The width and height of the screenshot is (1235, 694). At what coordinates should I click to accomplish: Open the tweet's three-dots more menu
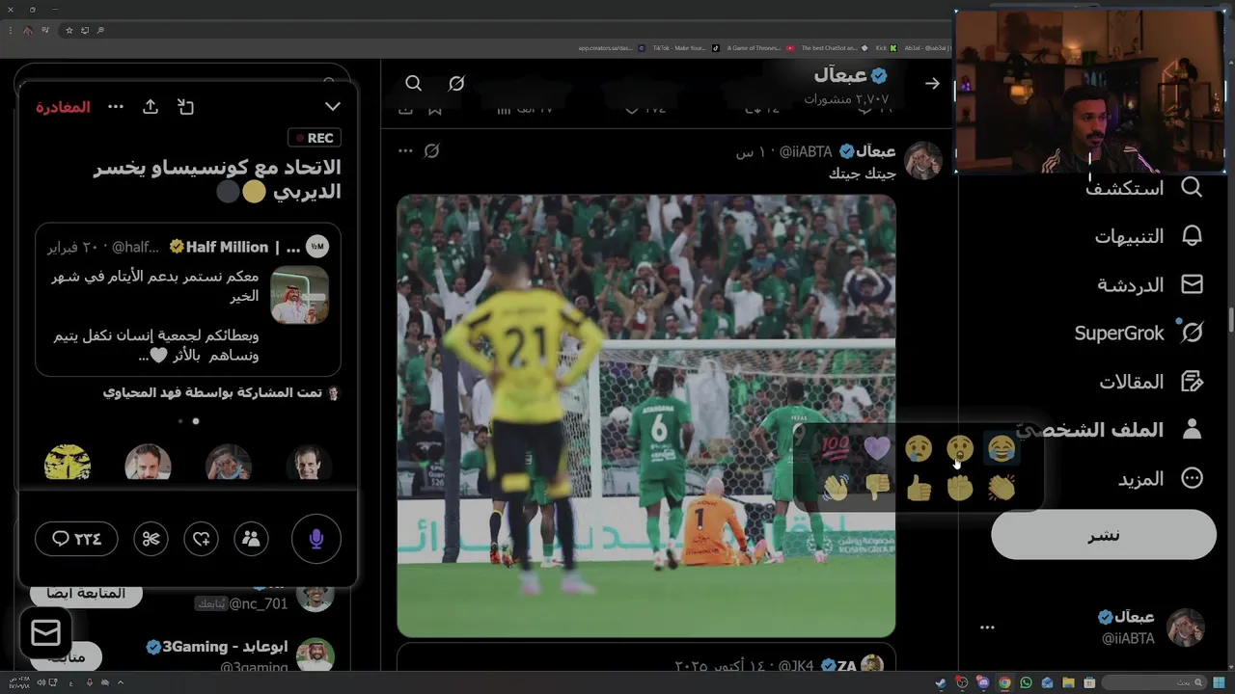pos(405,151)
